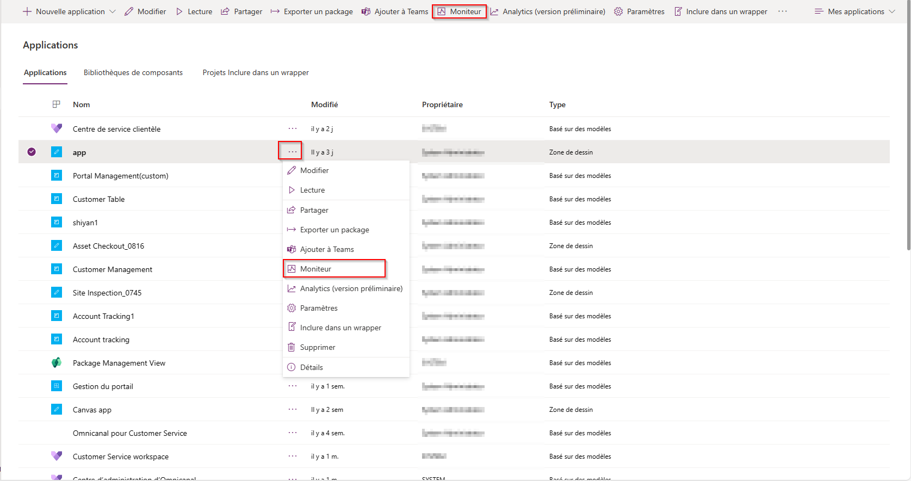The image size is (911, 481).
Task: Choose Partager in the context menu
Action: [x=346, y=210]
